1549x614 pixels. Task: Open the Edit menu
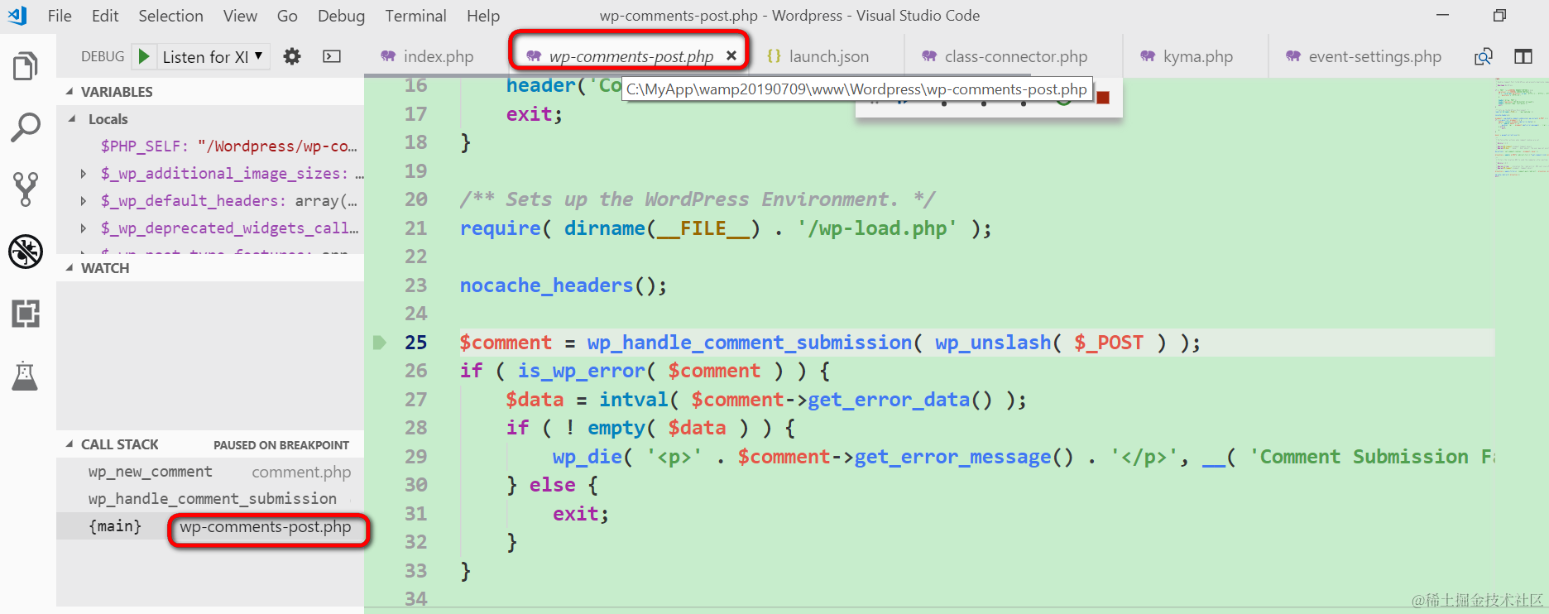[105, 16]
